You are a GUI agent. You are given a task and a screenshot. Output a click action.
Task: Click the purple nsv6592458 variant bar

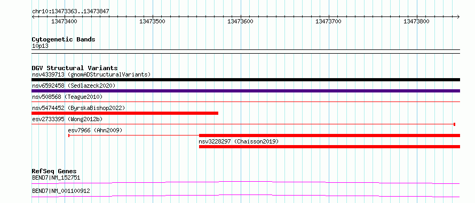[x=246, y=91]
